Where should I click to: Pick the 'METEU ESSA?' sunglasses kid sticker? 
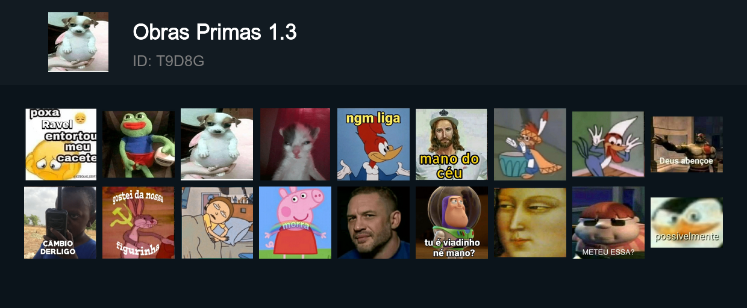tap(608, 223)
